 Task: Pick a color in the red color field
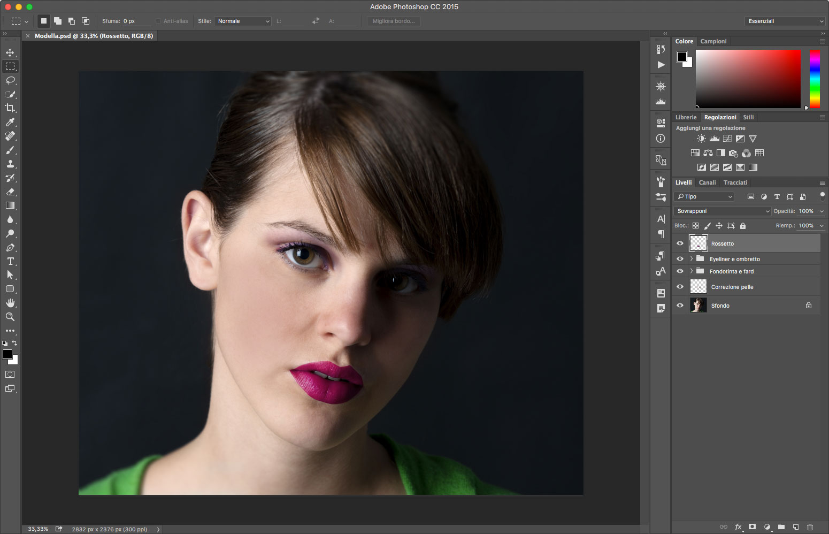tap(748, 79)
